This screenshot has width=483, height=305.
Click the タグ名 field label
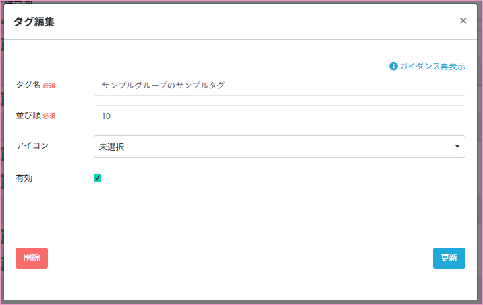[28, 85]
